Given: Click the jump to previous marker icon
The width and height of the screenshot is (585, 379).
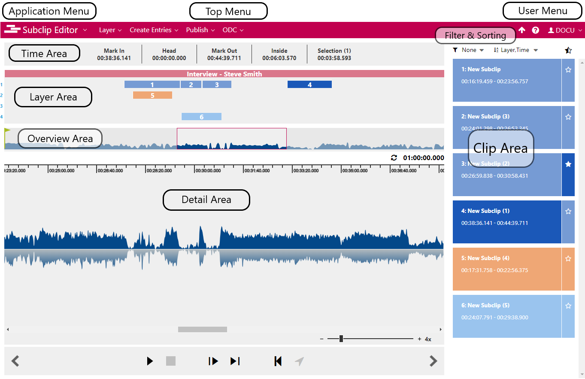Looking at the screenshot, I should [278, 361].
